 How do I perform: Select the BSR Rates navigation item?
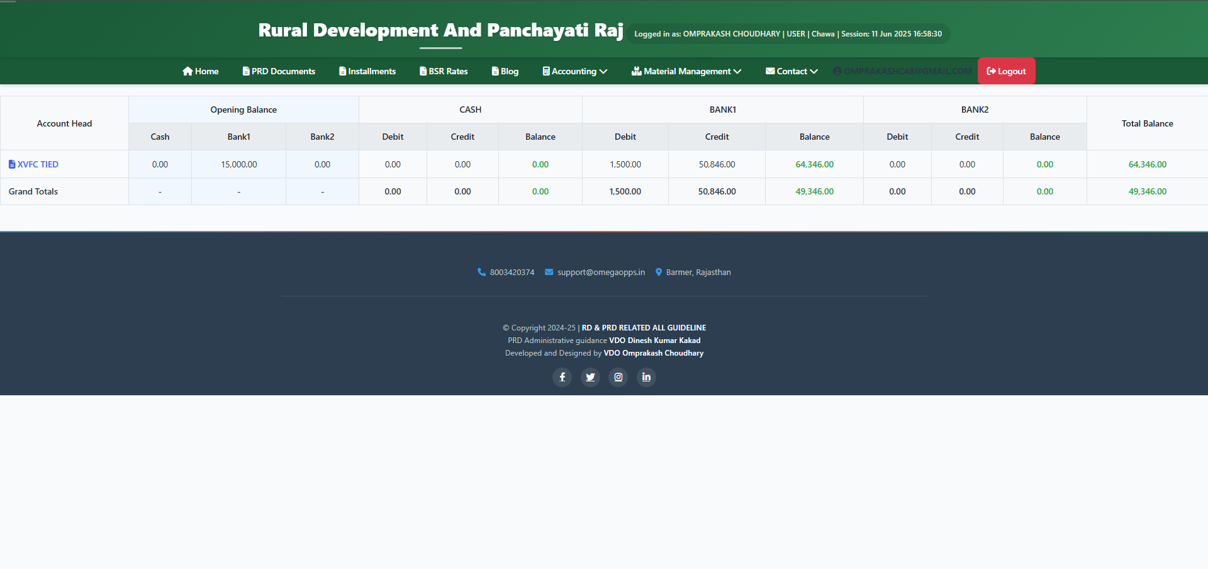[444, 71]
